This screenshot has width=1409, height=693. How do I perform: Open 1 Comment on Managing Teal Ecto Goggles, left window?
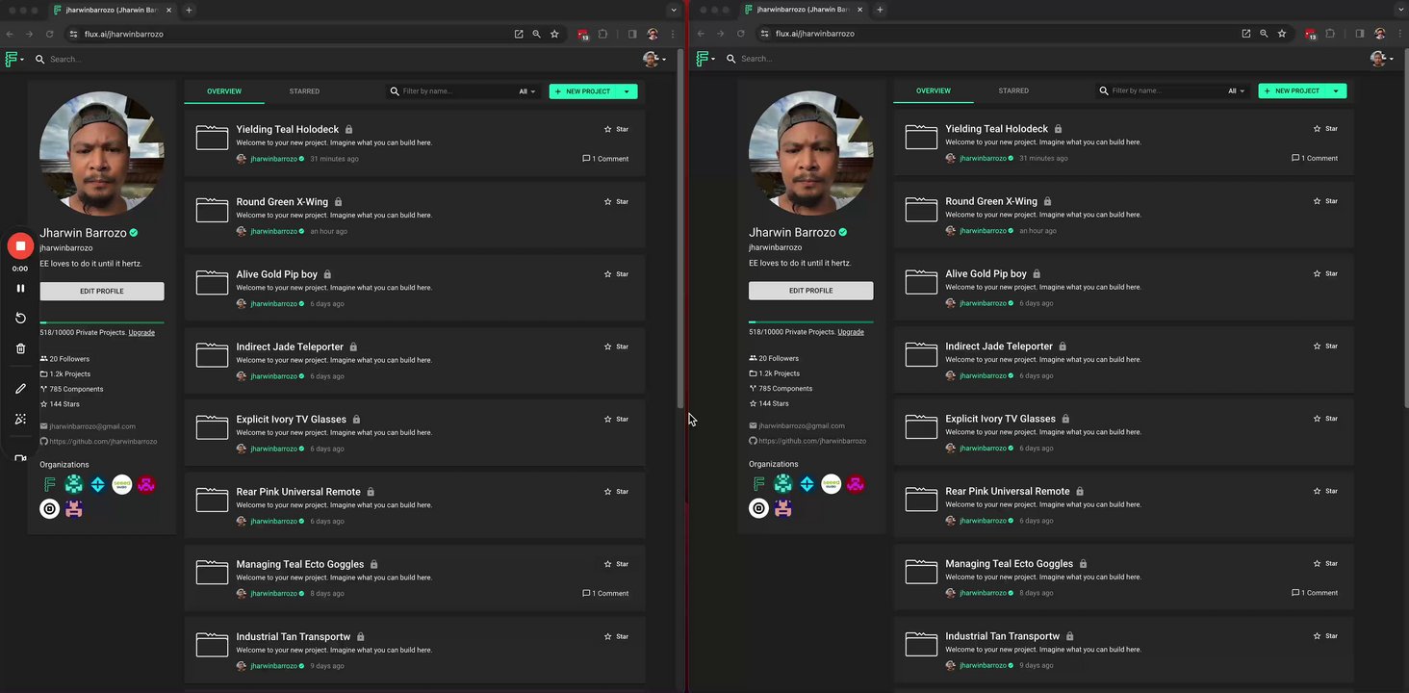tap(605, 593)
